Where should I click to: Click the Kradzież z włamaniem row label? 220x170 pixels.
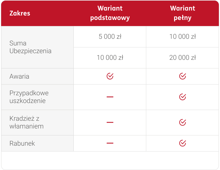point(26,122)
